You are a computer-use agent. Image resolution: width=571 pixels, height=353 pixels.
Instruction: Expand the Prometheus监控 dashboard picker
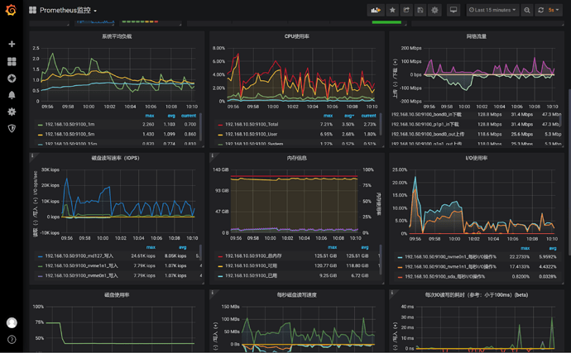pyautogui.click(x=68, y=11)
